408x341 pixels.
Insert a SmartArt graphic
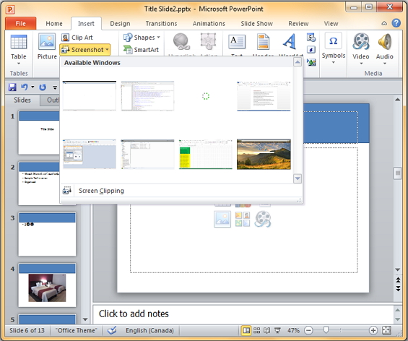tap(141, 49)
